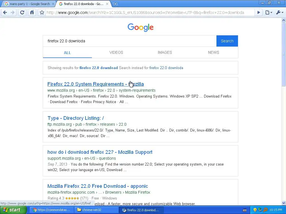Screen dimensions: 286x214
Task: Open the browser home page
Action: click(x=32, y=12)
